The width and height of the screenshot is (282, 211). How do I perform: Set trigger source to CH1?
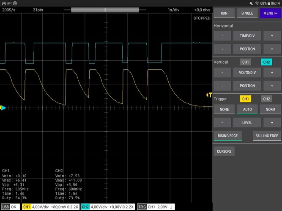click(245, 99)
